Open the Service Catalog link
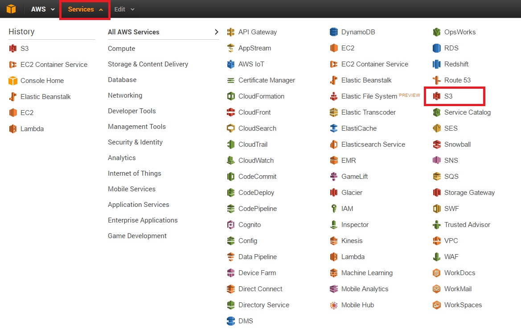Image resolution: width=521 pixels, height=334 pixels. tap(467, 112)
